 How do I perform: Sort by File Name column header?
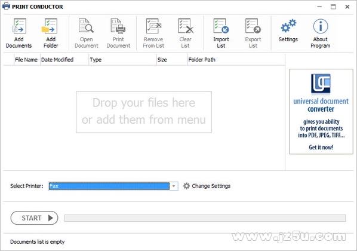tap(26, 60)
